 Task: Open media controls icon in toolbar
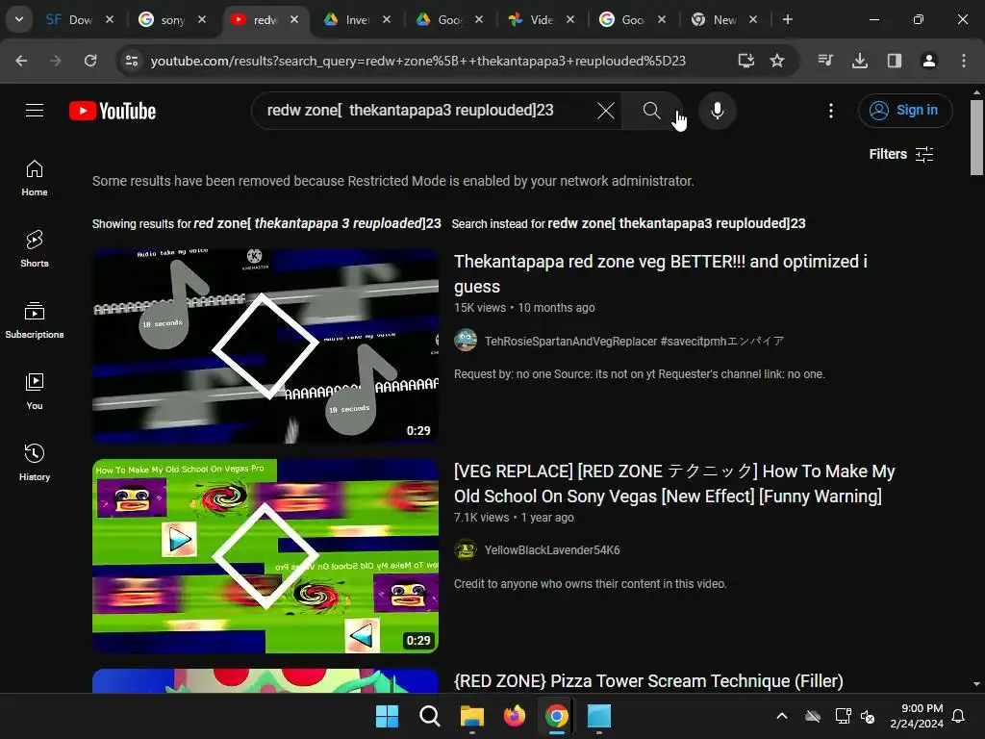point(825,61)
